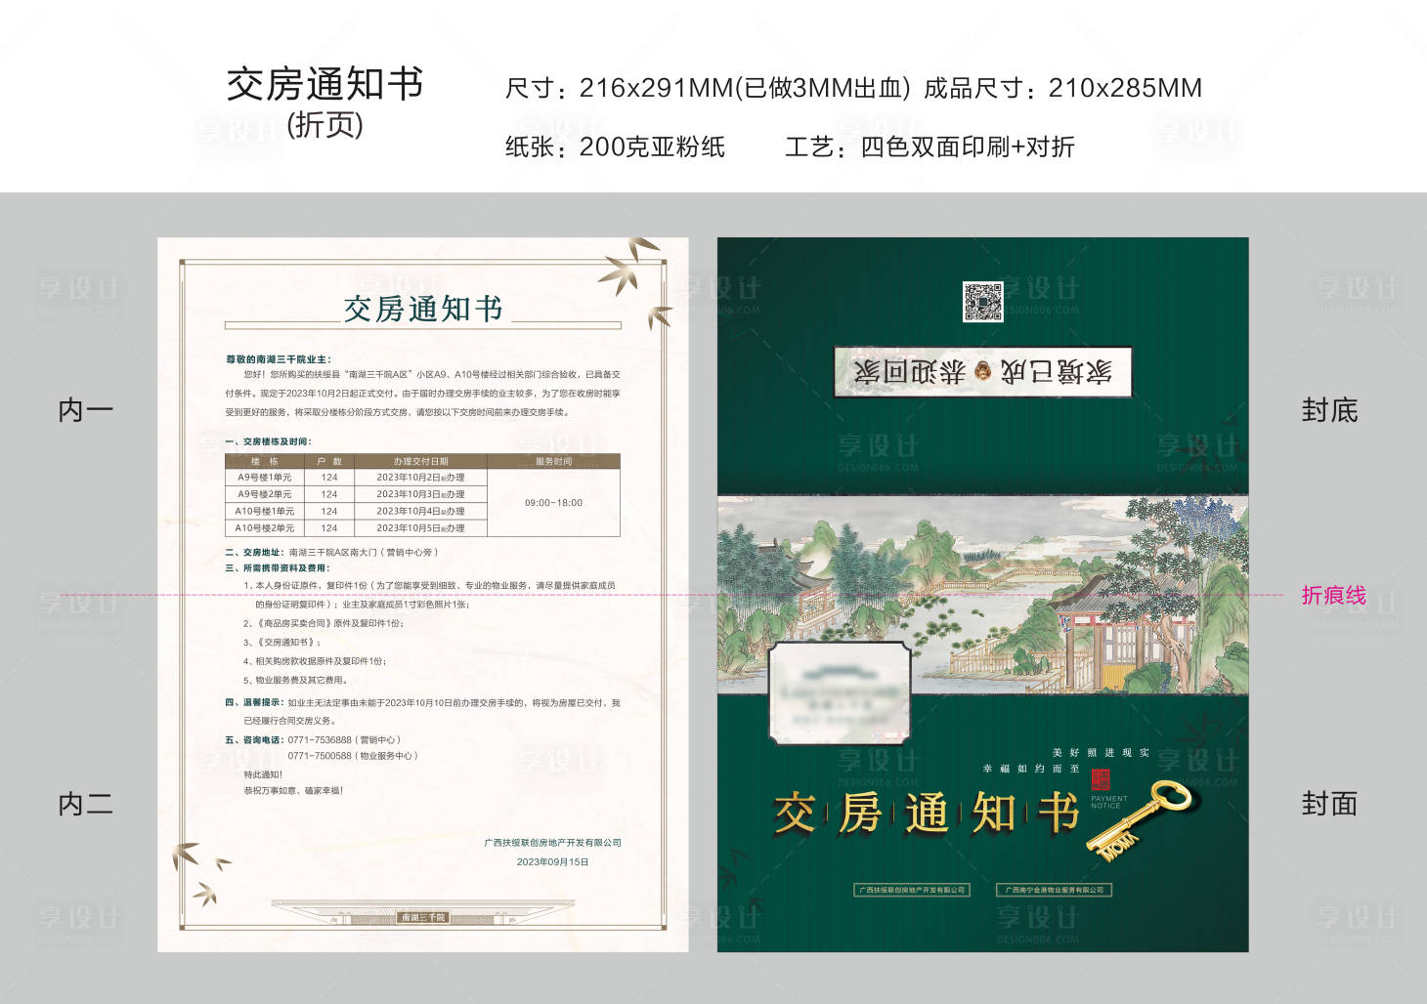
Task: Select the 南湖三千院 plaque at page bottom
Action: click(423, 917)
